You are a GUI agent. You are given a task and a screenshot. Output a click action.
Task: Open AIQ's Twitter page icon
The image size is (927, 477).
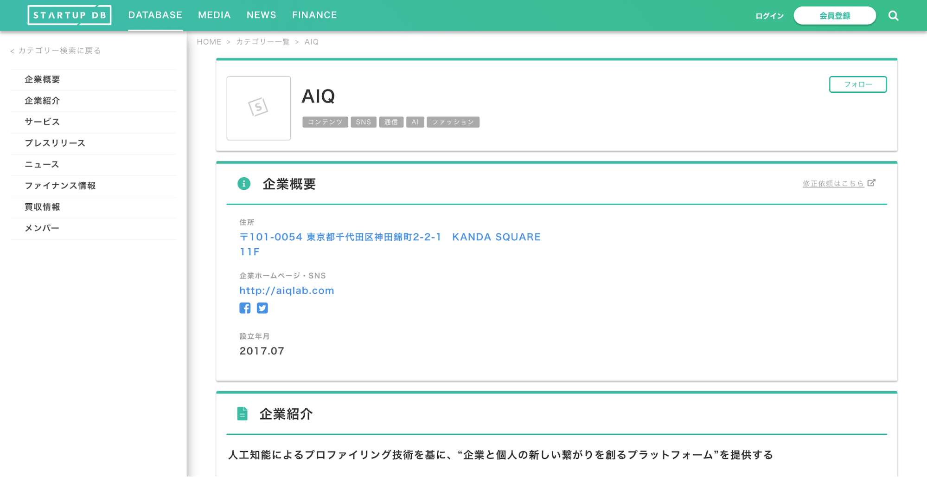click(x=262, y=308)
